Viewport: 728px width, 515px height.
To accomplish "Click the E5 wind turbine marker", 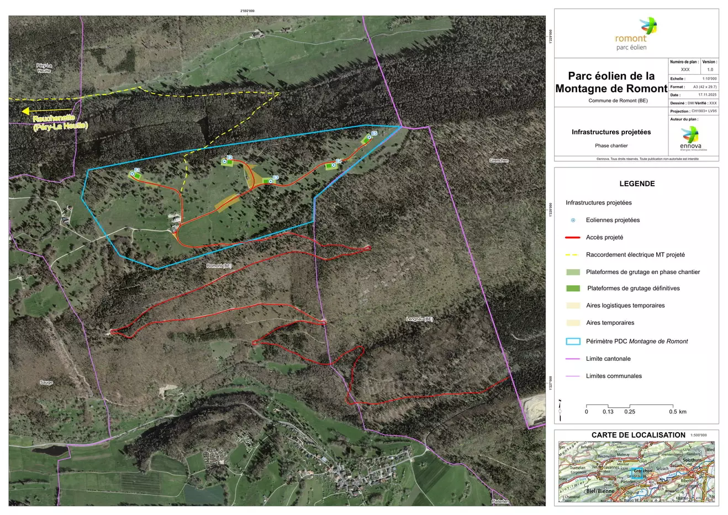I will 368,137.
